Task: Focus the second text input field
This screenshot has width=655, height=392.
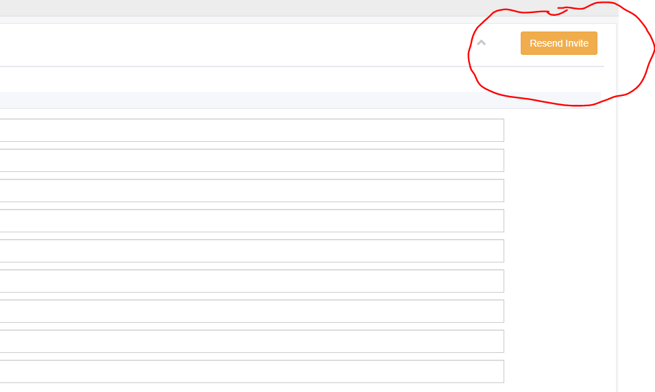Action: pyautogui.click(x=251, y=160)
